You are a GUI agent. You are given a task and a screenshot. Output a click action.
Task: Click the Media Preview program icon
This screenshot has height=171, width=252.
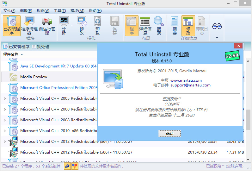pyautogui.click(x=14, y=77)
